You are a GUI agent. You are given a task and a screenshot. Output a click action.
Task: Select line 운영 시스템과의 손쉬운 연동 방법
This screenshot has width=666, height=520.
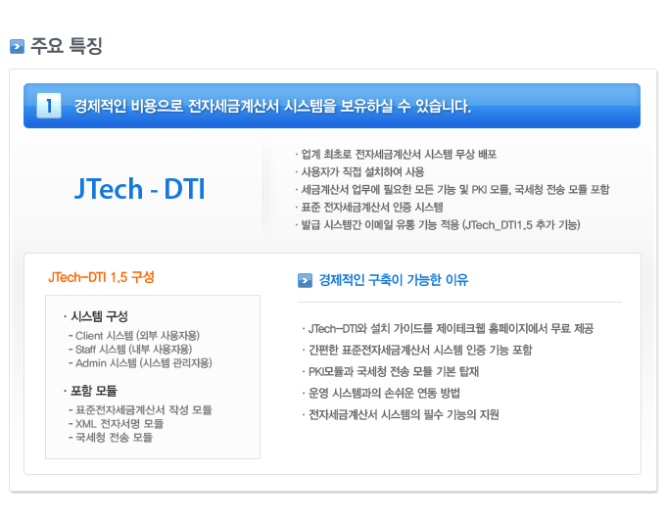(x=381, y=393)
